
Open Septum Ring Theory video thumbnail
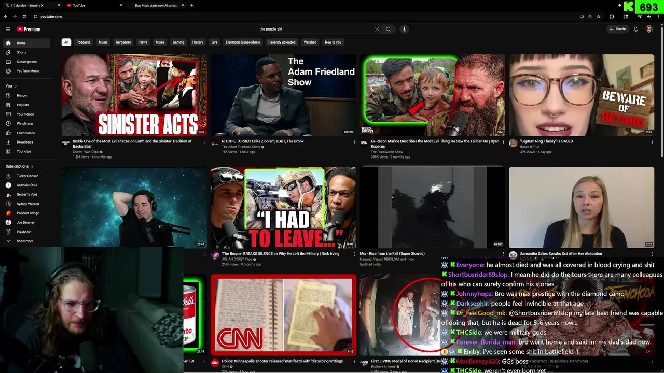pyautogui.click(x=582, y=95)
